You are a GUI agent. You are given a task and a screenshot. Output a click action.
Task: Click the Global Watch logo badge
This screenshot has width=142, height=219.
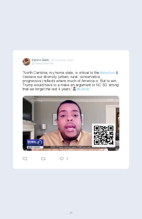click(35, 142)
